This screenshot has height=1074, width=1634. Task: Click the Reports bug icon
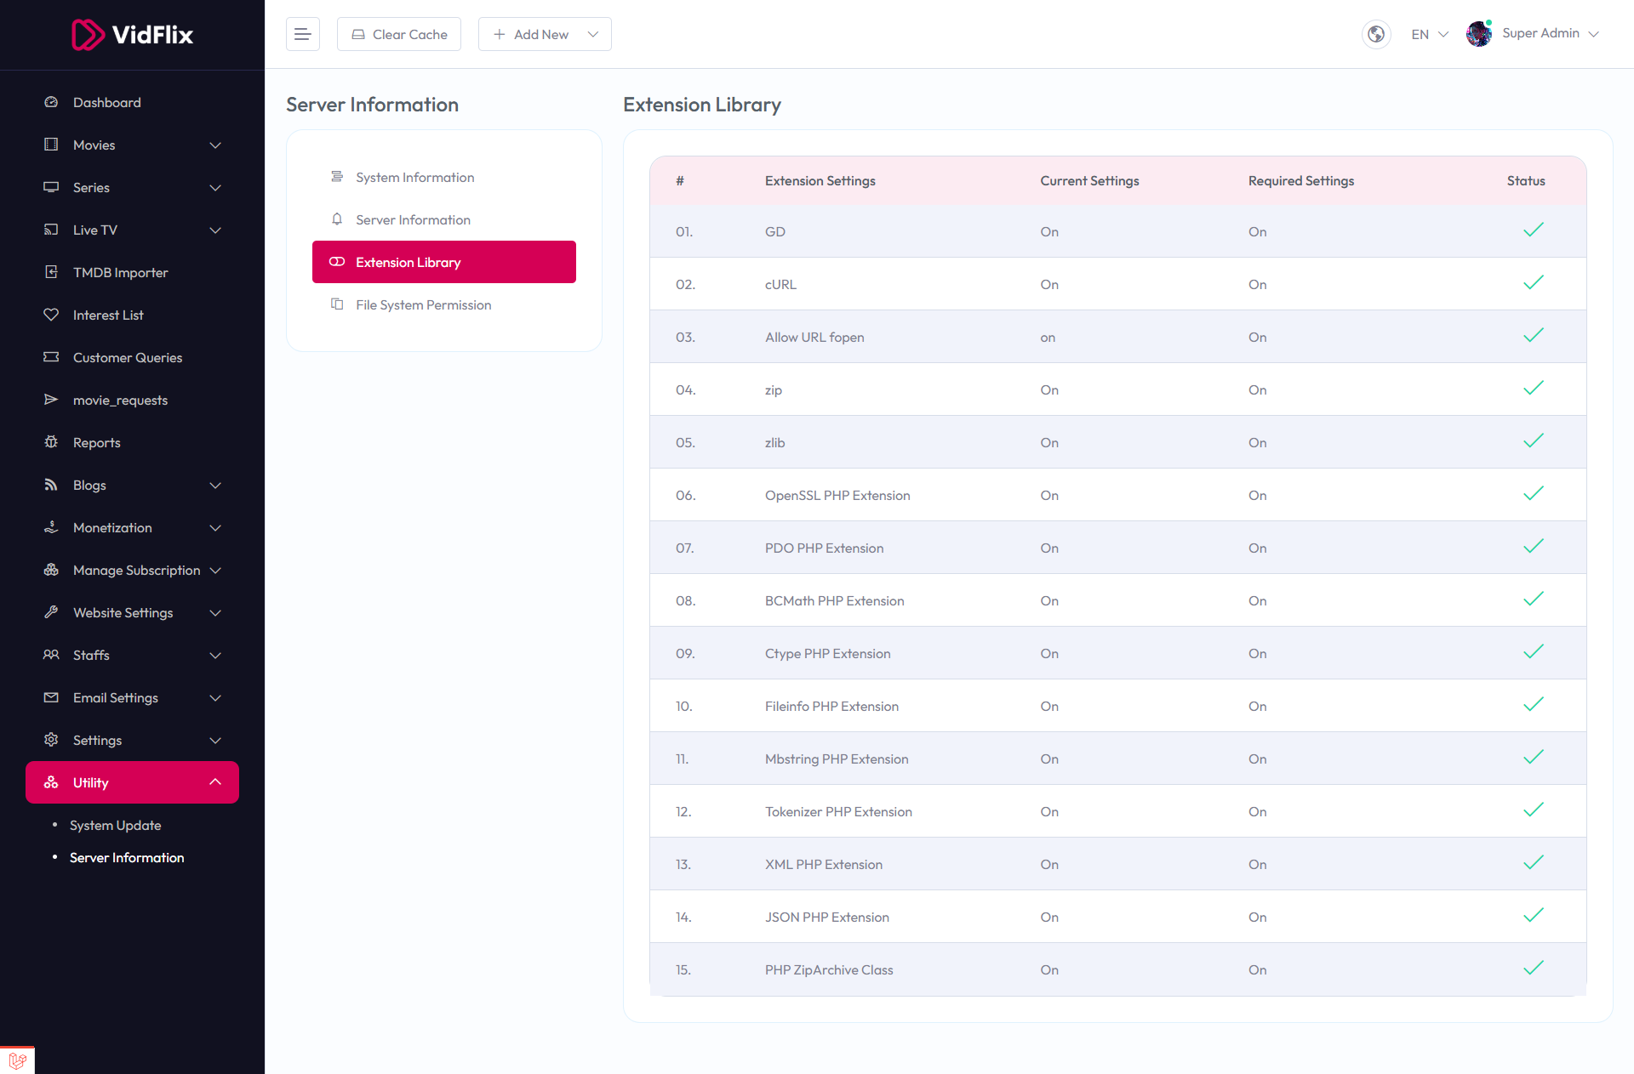pyautogui.click(x=51, y=442)
